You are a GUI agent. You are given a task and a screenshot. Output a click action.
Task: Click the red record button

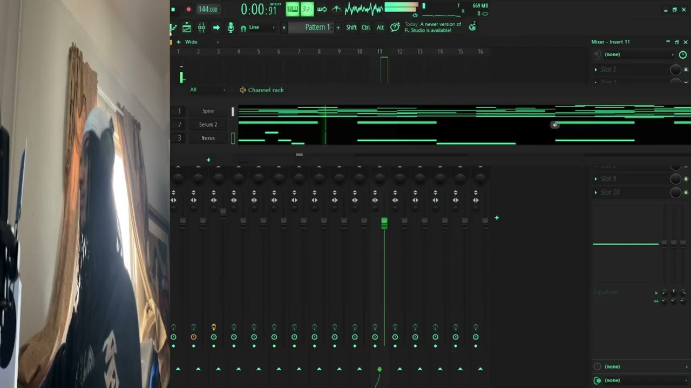[x=188, y=9]
